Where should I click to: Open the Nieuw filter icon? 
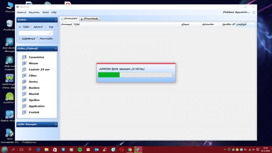(x=24, y=63)
